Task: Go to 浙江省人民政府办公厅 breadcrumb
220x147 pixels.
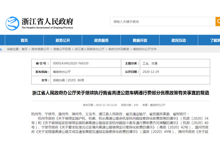Action: [89, 49]
